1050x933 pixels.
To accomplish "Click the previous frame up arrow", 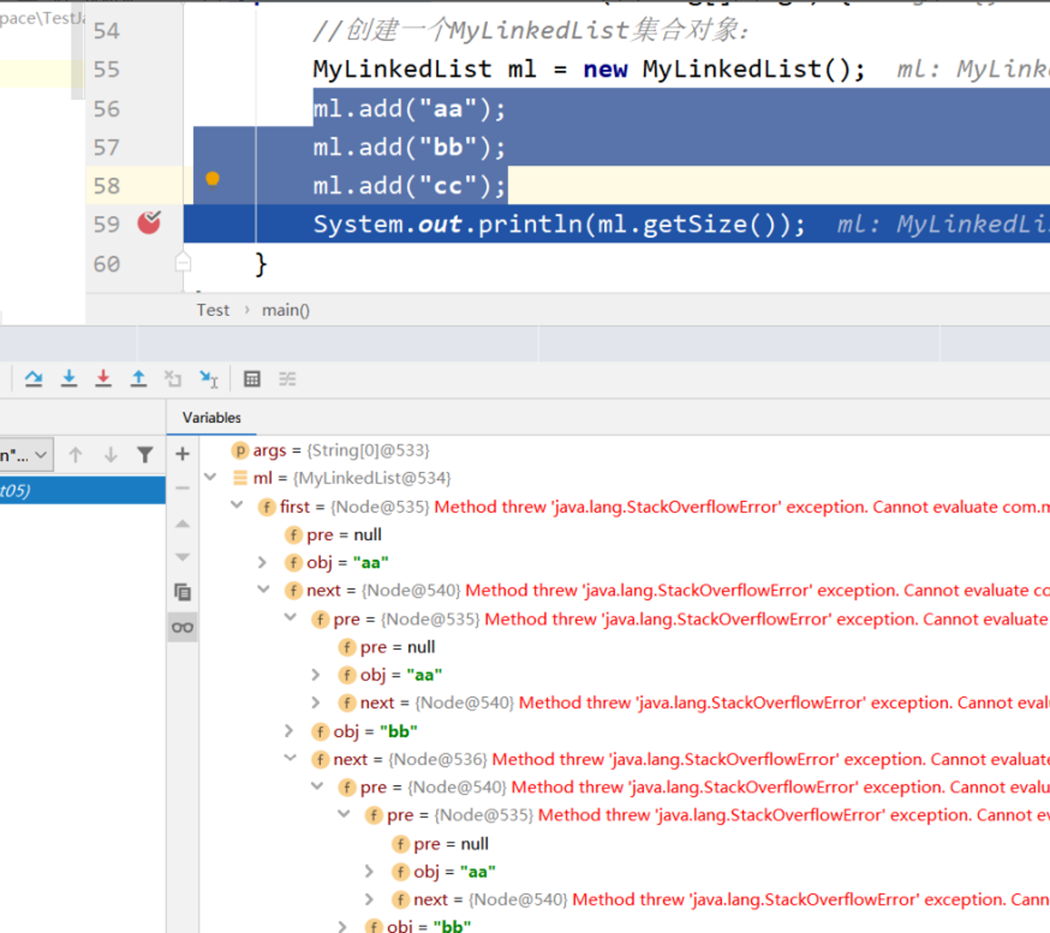I will pyautogui.click(x=76, y=454).
